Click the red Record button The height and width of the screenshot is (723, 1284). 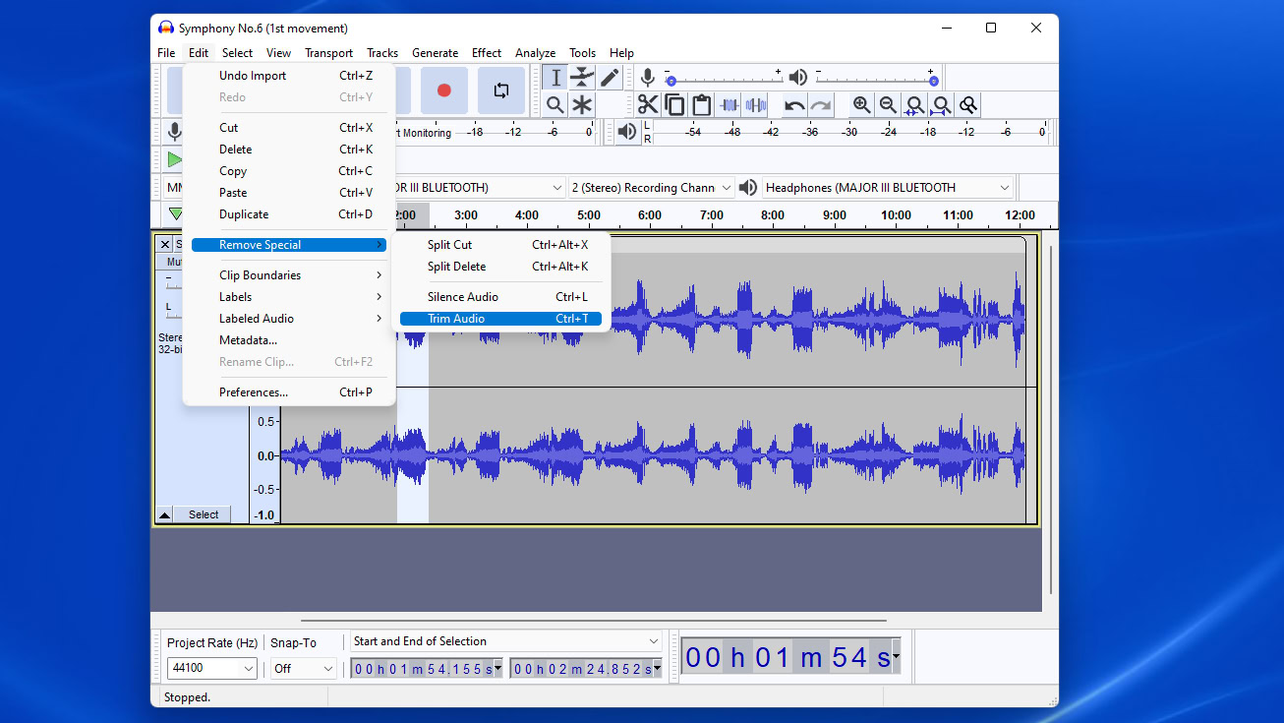pos(443,90)
